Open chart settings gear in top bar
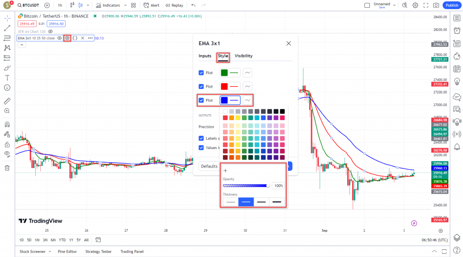The width and height of the screenshot is (463, 257). click(415, 5)
